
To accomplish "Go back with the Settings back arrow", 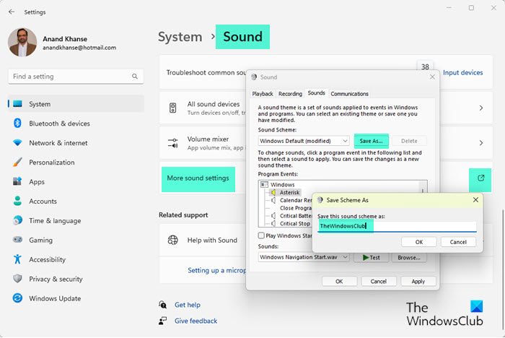I will [12, 12].
